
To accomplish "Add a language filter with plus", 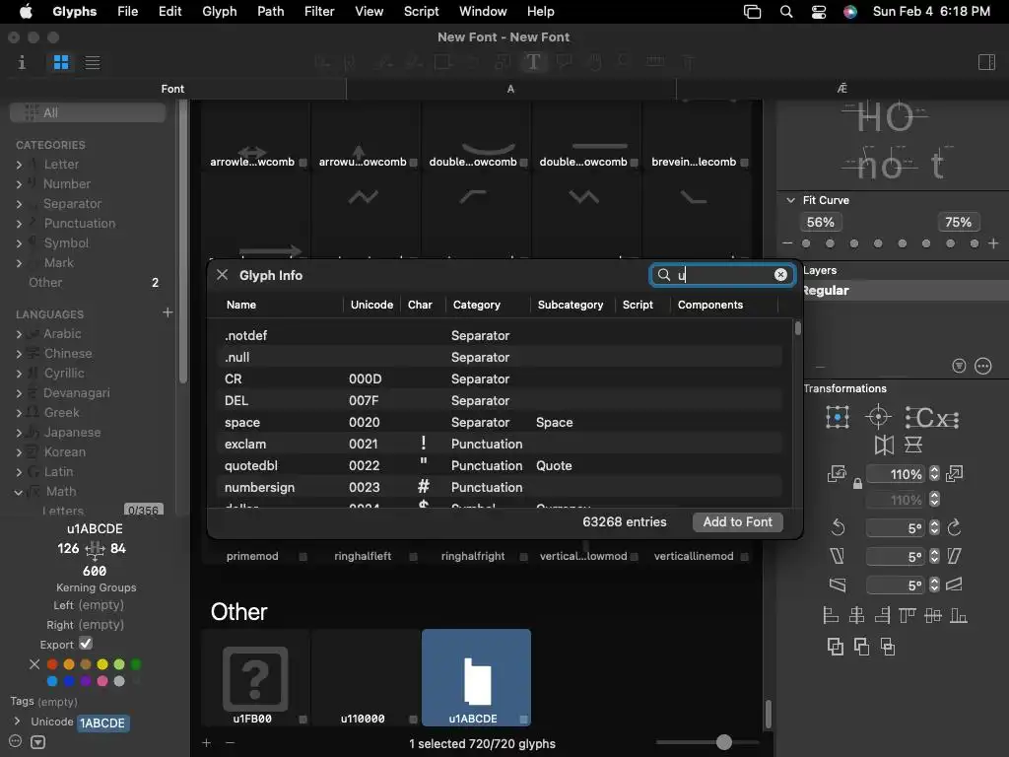I will click(x=168, y=312).
